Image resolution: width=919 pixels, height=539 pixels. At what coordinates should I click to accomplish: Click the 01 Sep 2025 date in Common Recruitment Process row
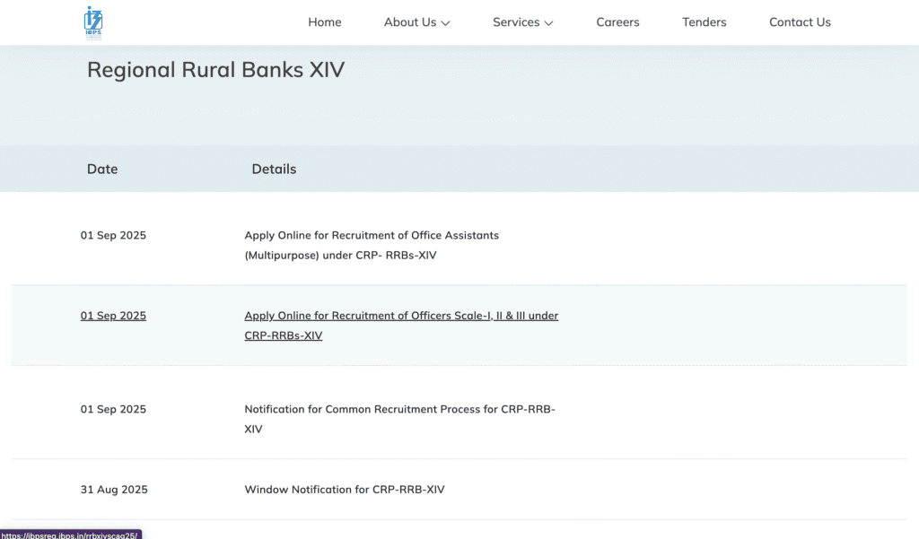[x=113, y=409]
